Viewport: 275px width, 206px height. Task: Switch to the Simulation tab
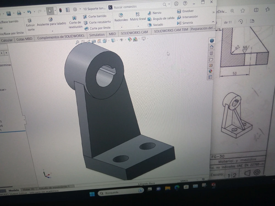coord(97,35)
